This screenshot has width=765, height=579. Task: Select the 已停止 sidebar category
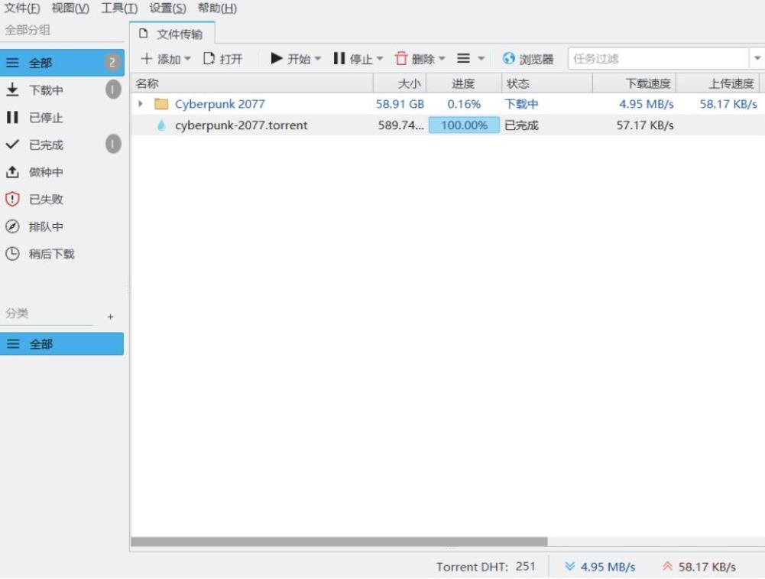[x=62, y=117]
